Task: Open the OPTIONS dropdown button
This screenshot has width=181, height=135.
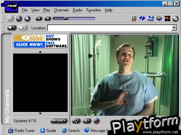Action: click(x=59, y=121)
